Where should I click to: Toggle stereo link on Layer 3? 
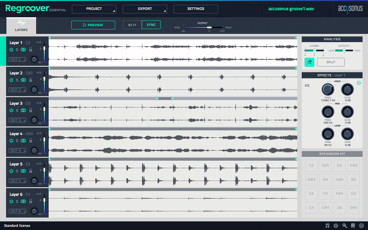23,110
